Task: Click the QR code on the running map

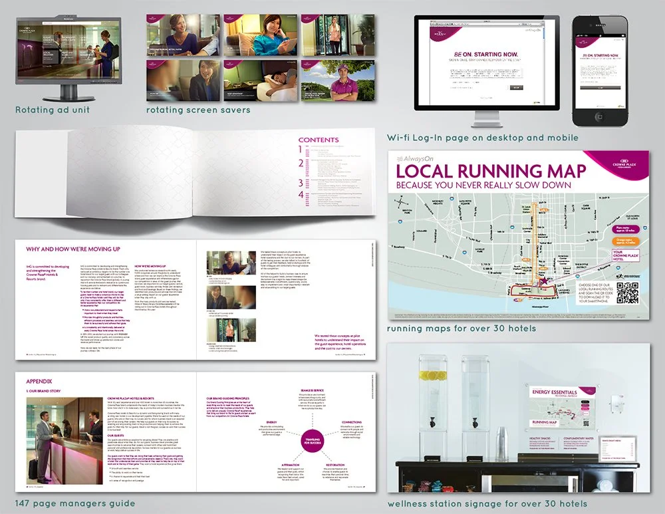Action: point(628,293)
